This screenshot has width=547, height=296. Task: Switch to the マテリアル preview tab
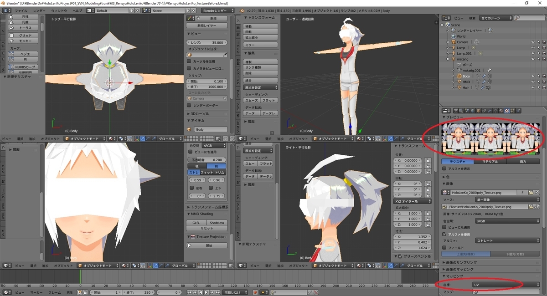tap(490, 161)
